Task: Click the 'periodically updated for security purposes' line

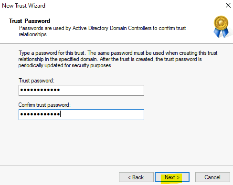Action: tap(65, 65)
